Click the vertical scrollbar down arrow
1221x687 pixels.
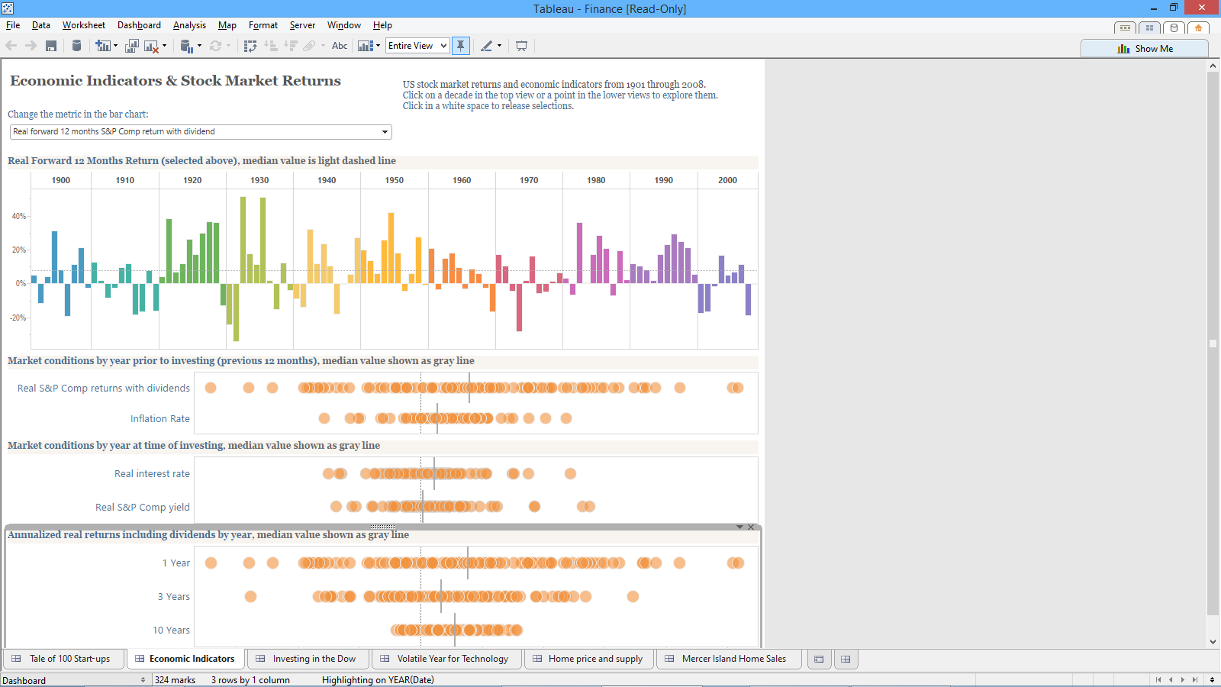tap(1213, 642)
